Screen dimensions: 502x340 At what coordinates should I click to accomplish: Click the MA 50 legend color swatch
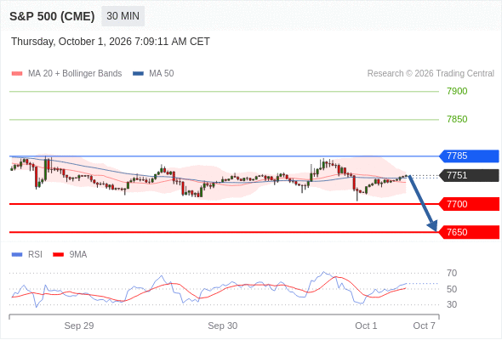pyautogui.click(x=139, y=74)
